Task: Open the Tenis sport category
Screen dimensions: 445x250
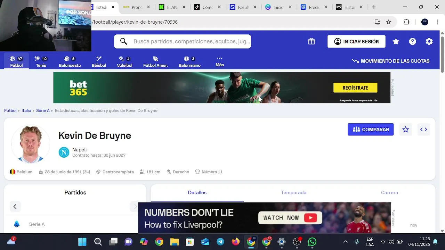Action: (41, 62)
